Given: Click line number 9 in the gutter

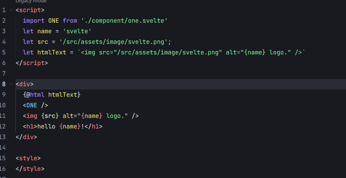Looking at the screenshot, I should (4, 95).
